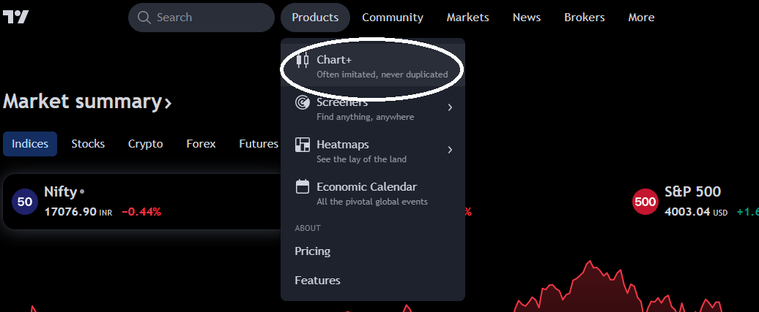Click the Chart+ candlestick icon

click(302, 60)
